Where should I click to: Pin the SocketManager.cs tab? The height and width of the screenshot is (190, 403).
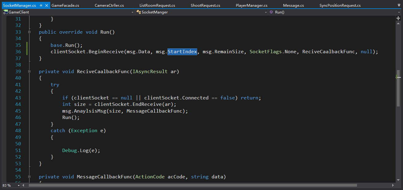(x=41, y=6)
